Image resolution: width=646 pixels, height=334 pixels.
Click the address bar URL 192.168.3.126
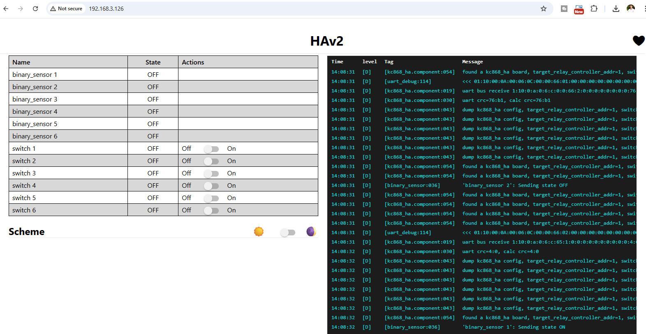click(x=106, y=9)
